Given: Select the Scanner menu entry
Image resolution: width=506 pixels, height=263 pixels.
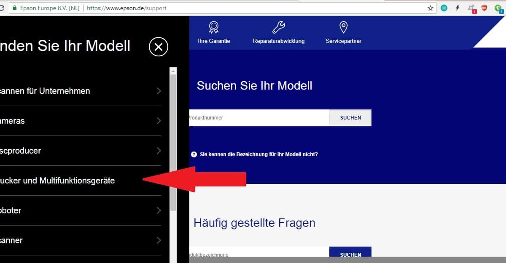Looking at the screenshot, I should coord(81,240).
